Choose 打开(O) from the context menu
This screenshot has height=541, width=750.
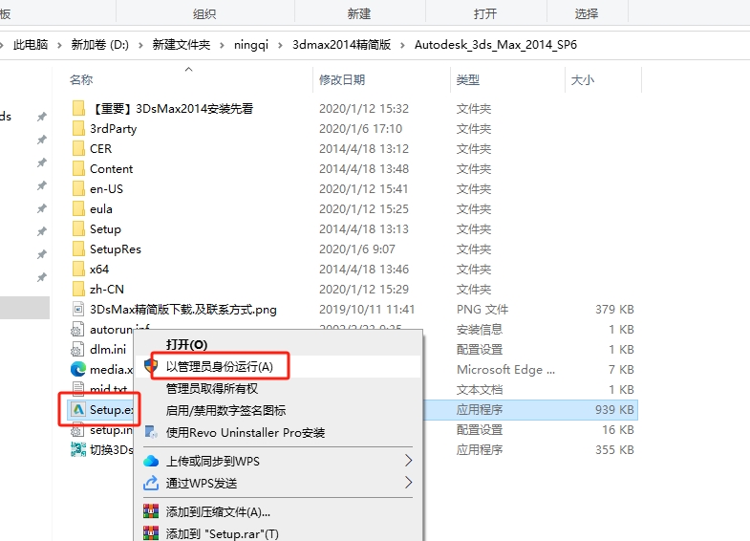coord(186,345)
